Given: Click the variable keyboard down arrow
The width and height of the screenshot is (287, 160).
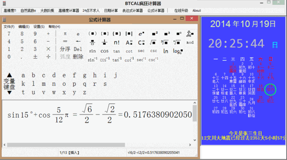Looking at the screenshot, I should [9, 93].
